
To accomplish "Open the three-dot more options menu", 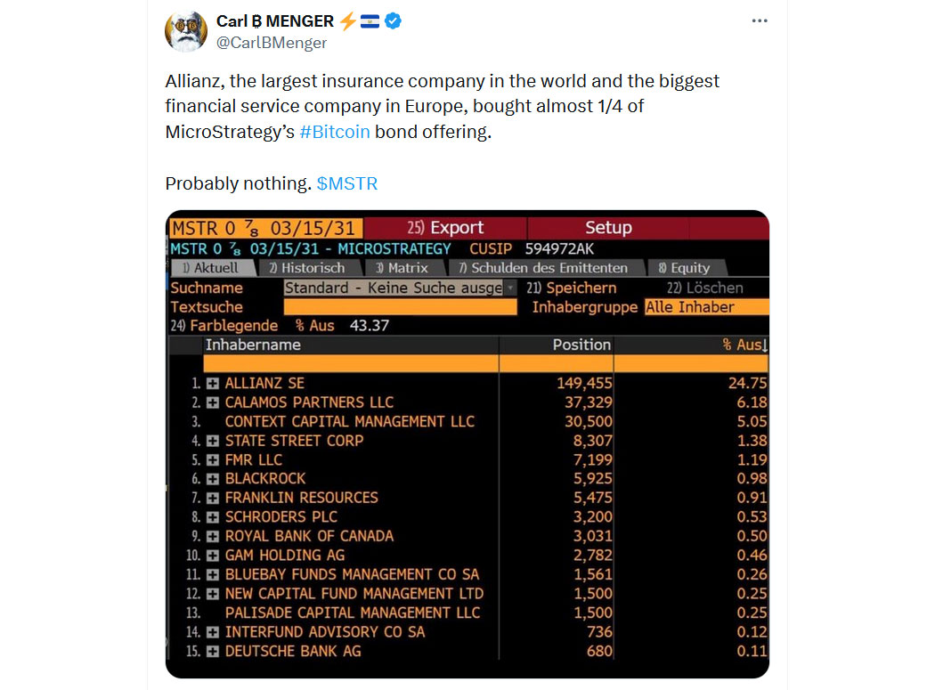I will coord(759,20).
